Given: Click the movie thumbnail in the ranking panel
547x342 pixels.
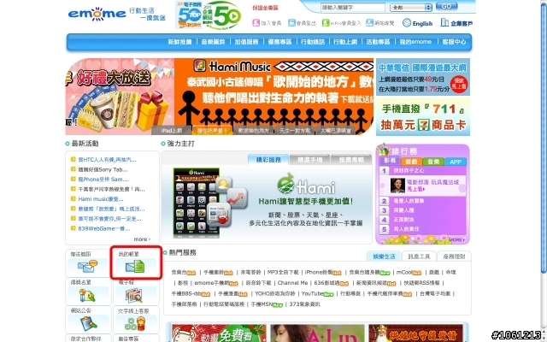Looking at the screenshot, I should tap(397, 186).
